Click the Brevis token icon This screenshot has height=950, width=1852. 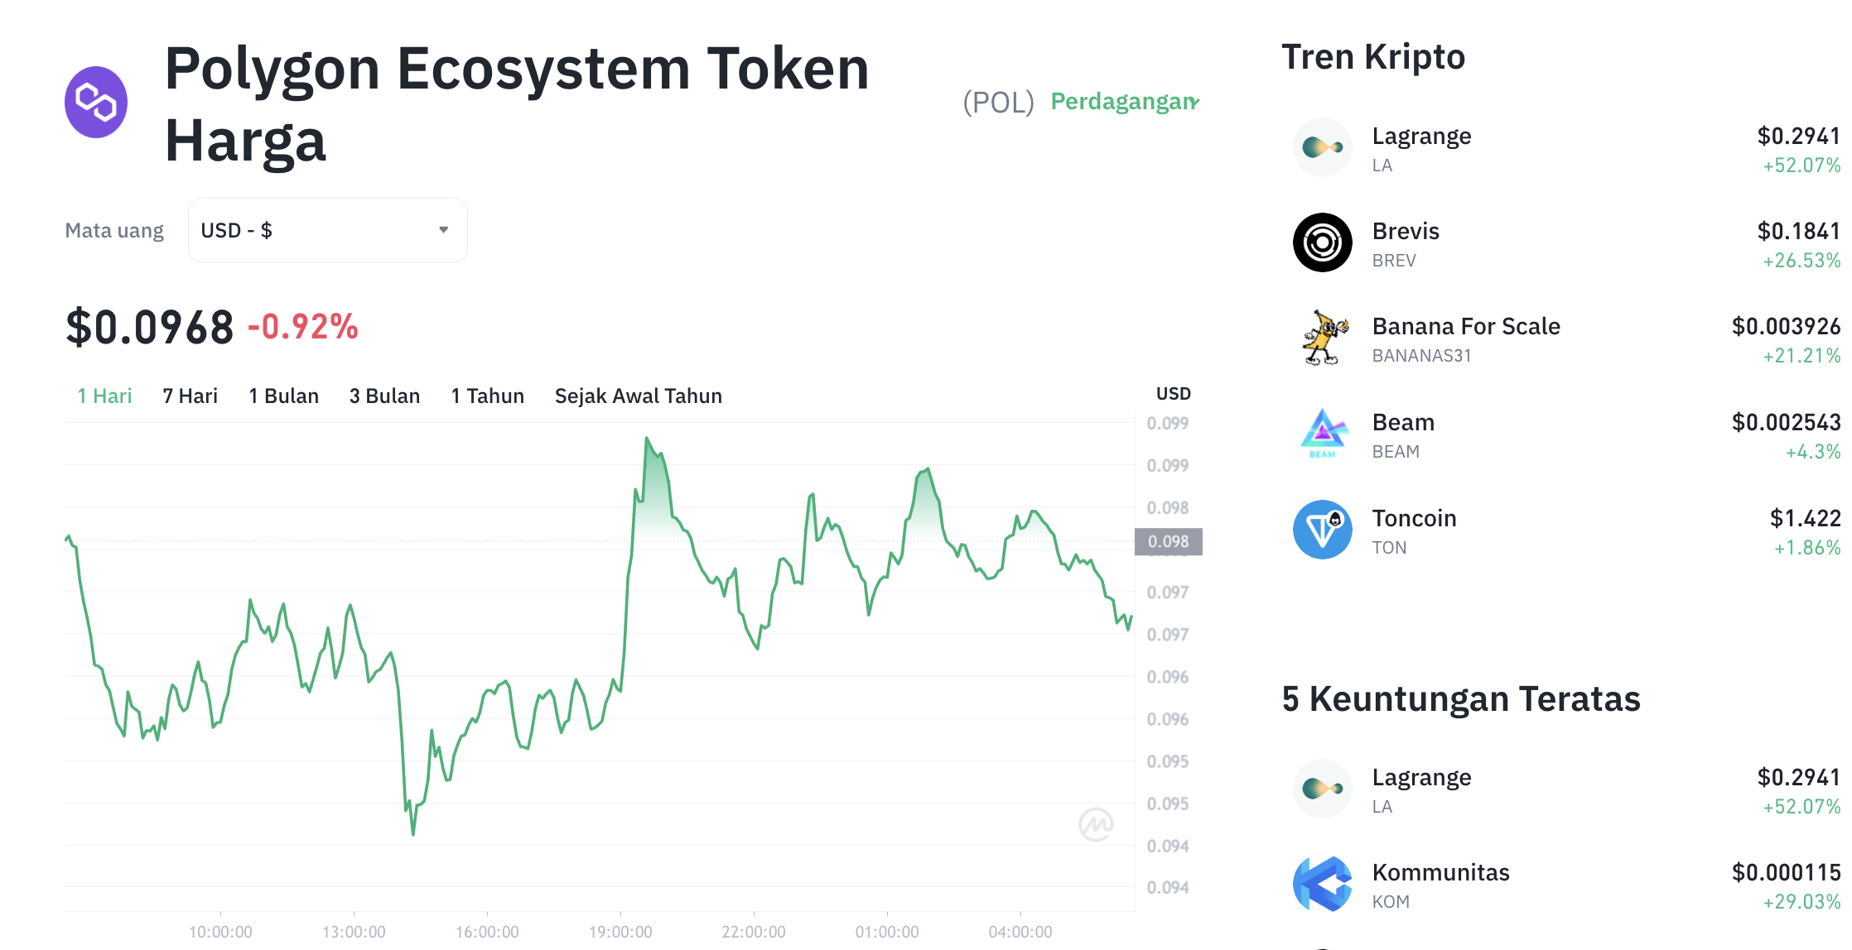point(1322,242)
